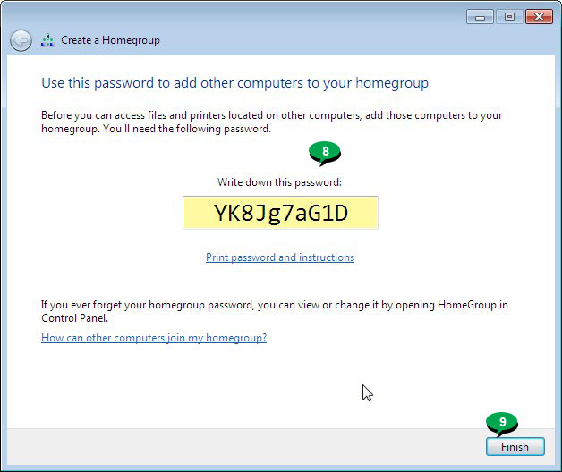Go back using the round arrow button
The width and height of the screenshot is (562, 472).
coord(21,40)
